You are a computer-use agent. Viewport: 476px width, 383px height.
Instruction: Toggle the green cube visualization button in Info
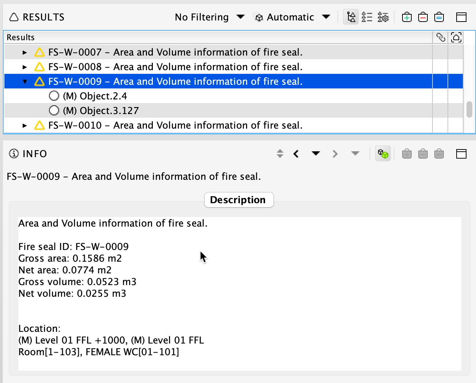click(383, 154)
